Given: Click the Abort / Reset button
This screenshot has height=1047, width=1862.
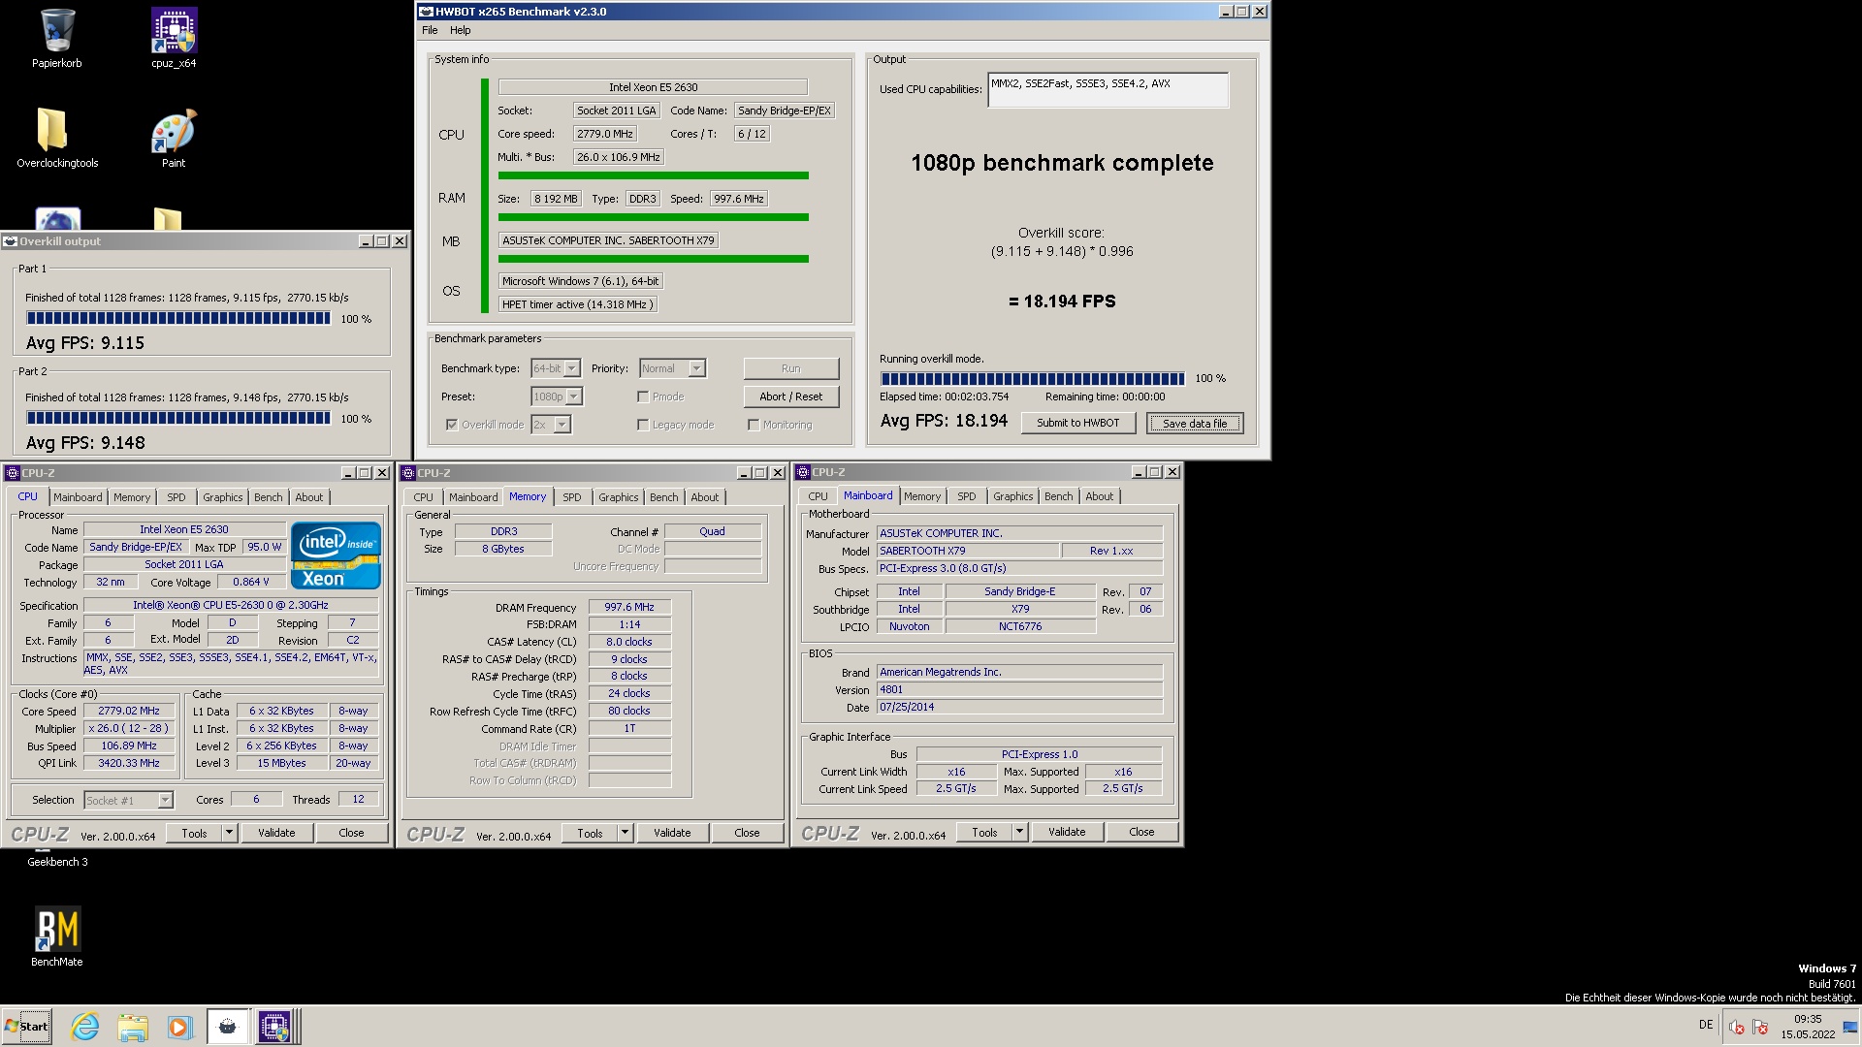Looking at the screenshot, I should click(791, 397).
